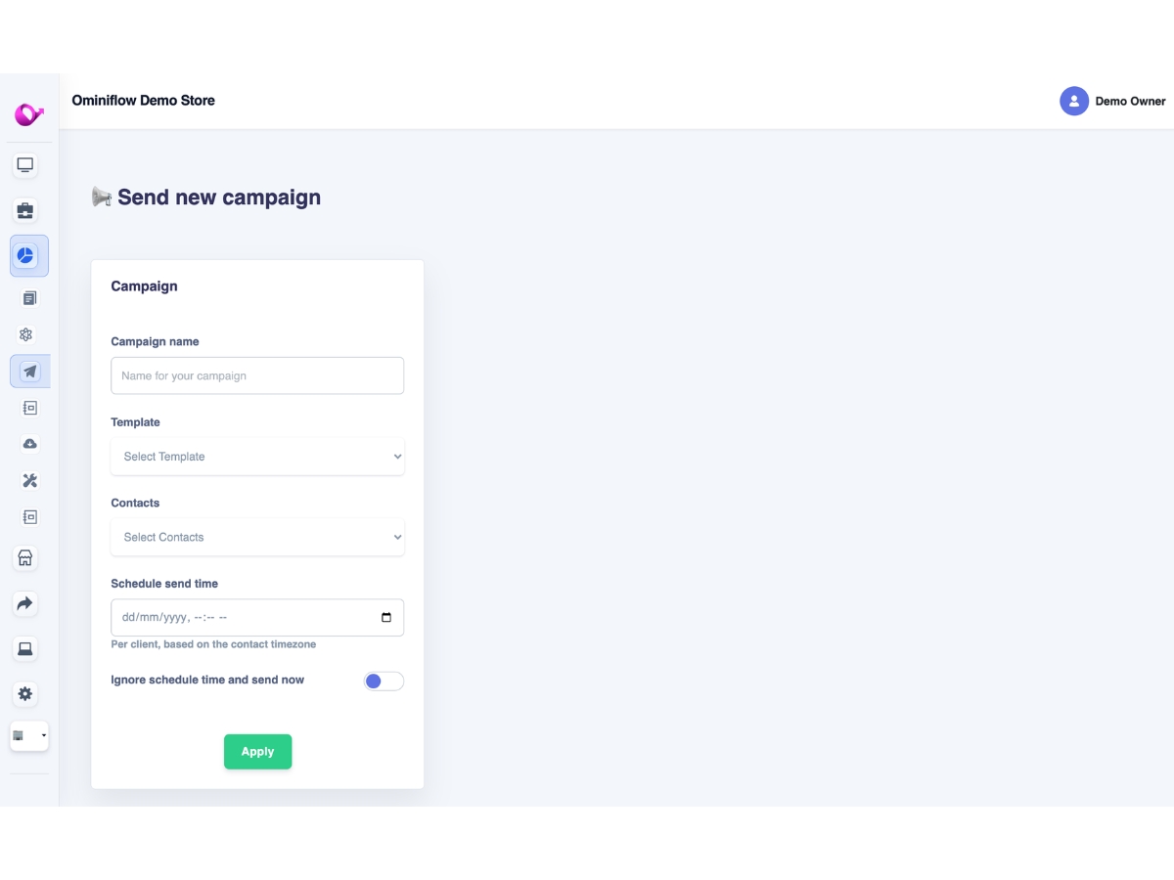Open the calendar picker in schedule field
The height and width of the screenshot is (880, 1174).
coord(386,618)
